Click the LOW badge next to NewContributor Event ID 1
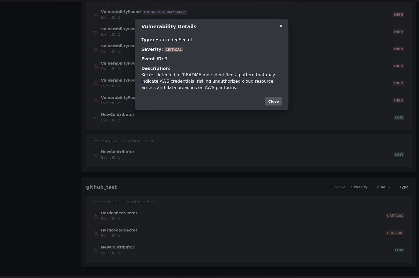This screenshot has width=419, height=278. (399, 154)
